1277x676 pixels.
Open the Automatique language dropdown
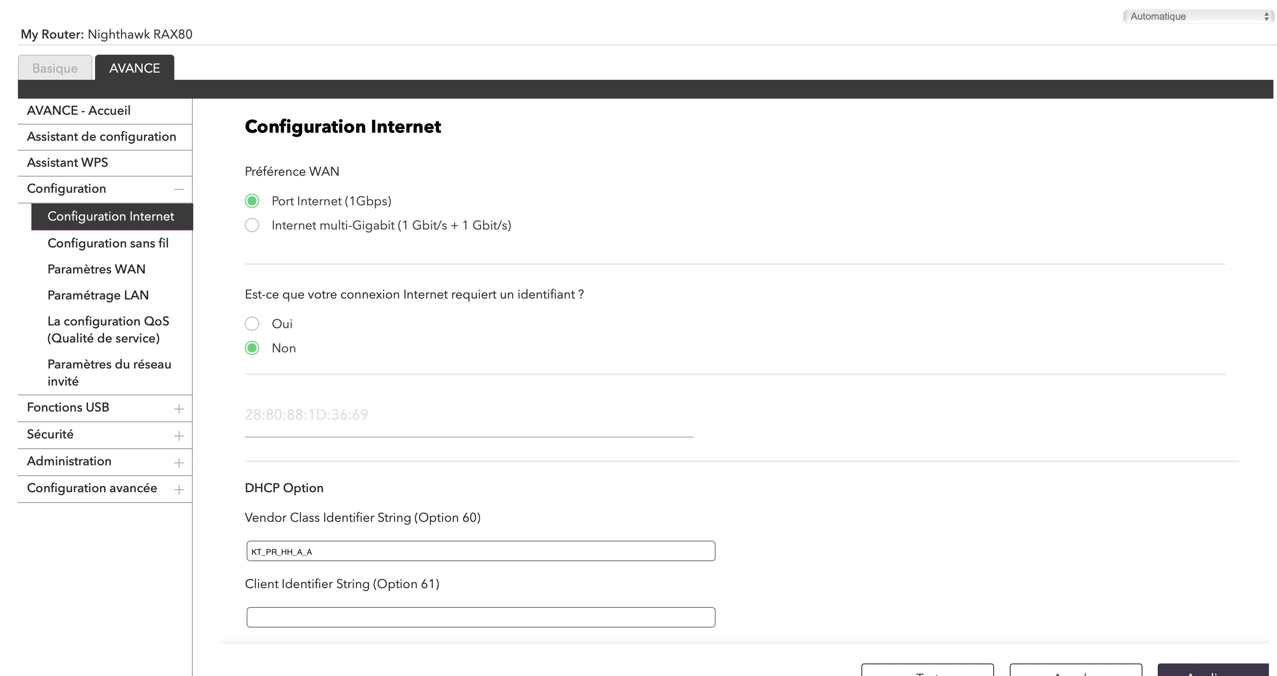coord(1197,16)
